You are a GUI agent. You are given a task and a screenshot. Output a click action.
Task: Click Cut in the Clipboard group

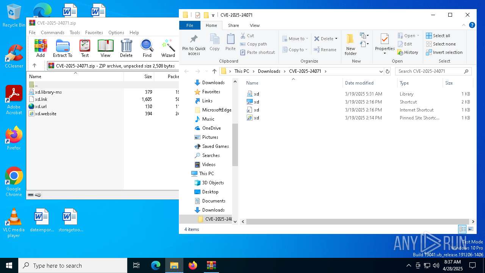247,36
